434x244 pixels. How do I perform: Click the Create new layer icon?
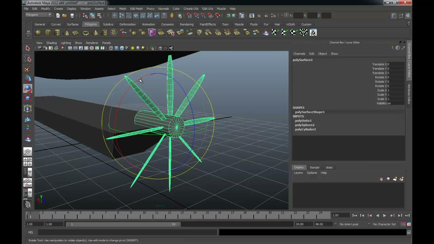click(395, 179)
